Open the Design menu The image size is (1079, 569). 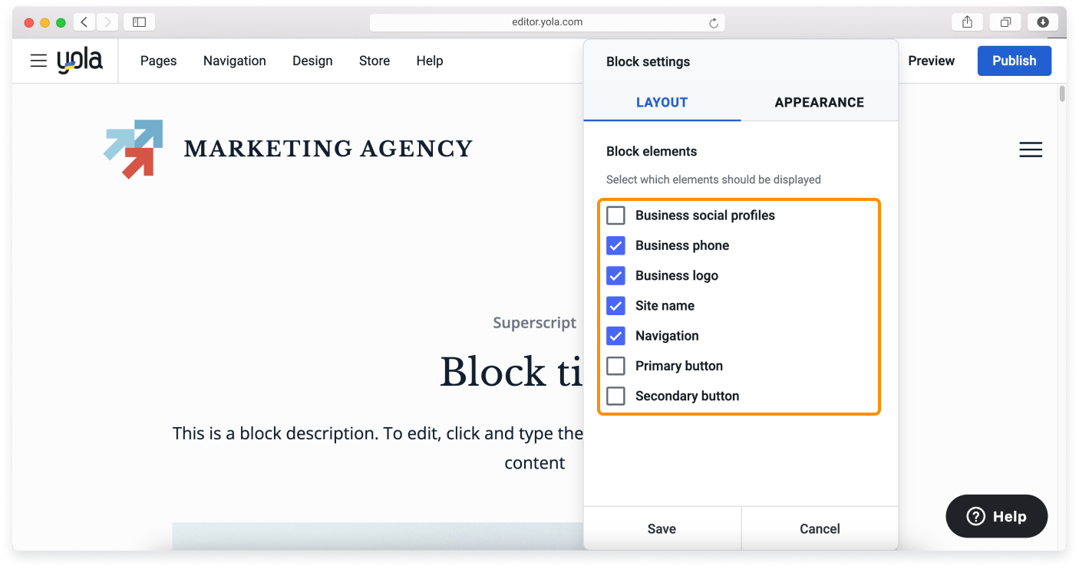312,61
